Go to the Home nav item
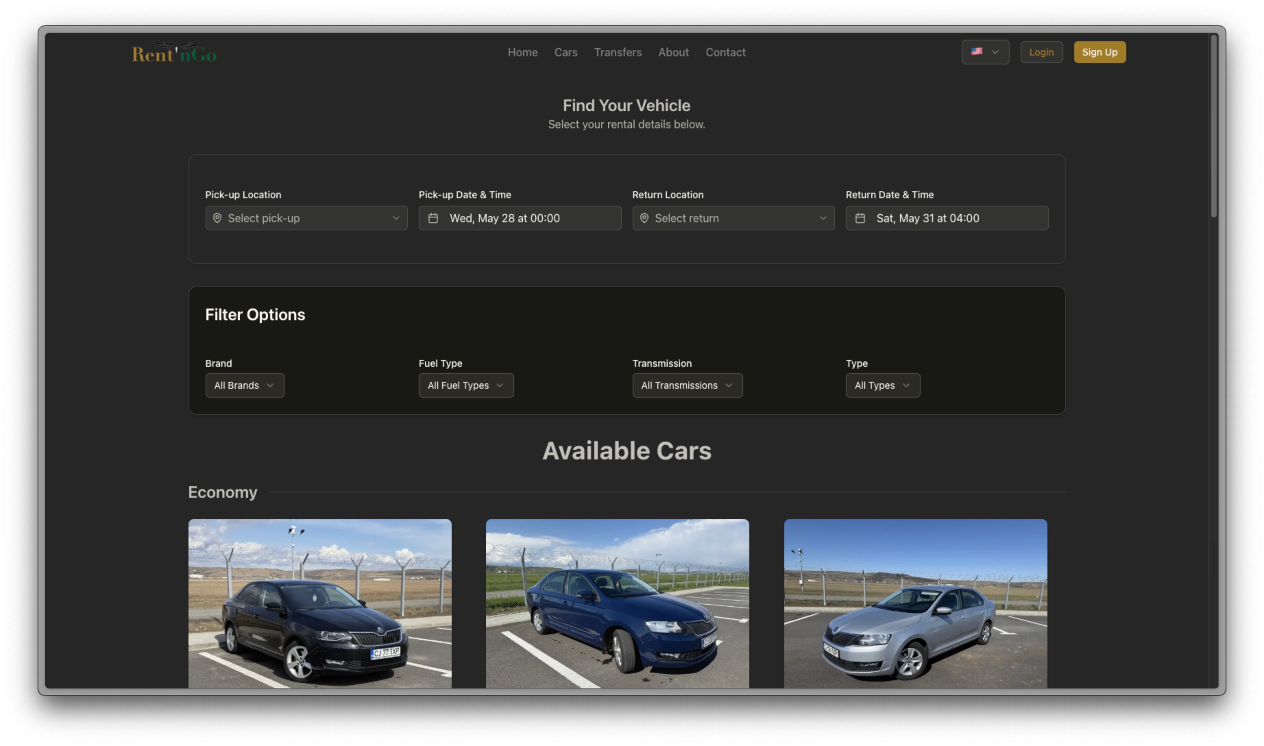Viewport: 1264px width, 746px height. 522,52
